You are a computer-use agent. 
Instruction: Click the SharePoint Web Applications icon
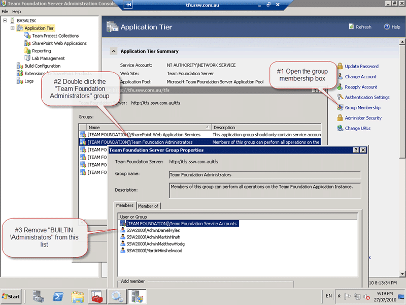click(27, 43)
